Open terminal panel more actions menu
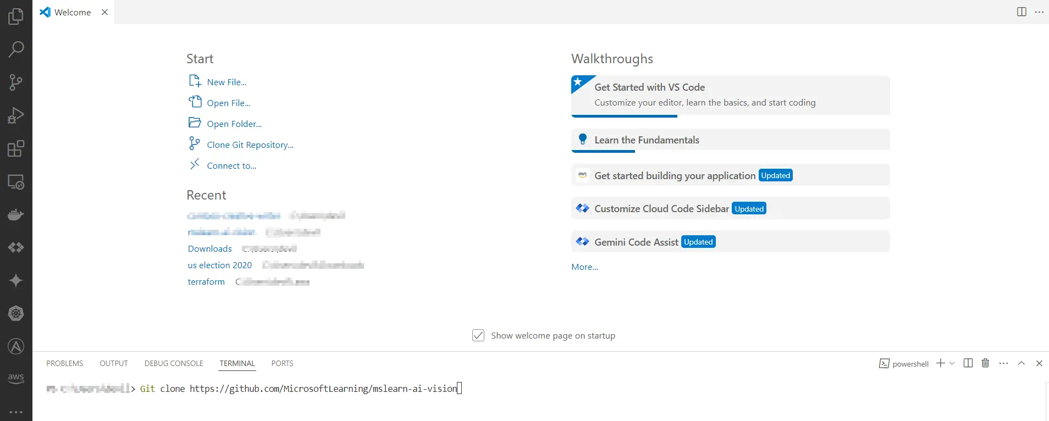Screen dimensions: 1049x421 pyautogui.click(x=1003, y=363)
